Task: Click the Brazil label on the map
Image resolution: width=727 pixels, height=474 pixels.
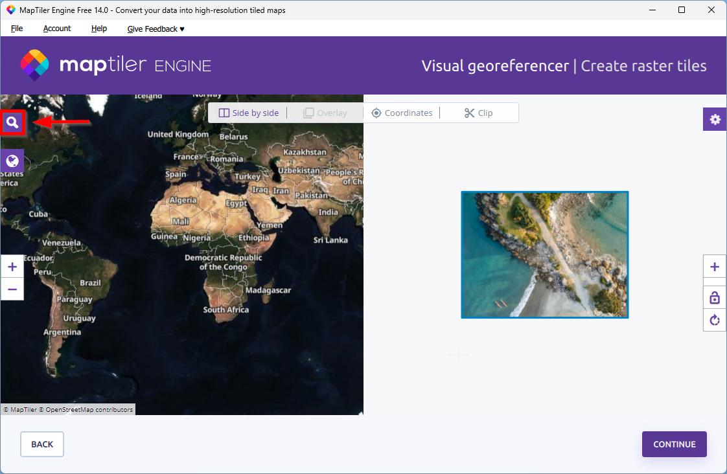Action: click(x=90, y=282)
